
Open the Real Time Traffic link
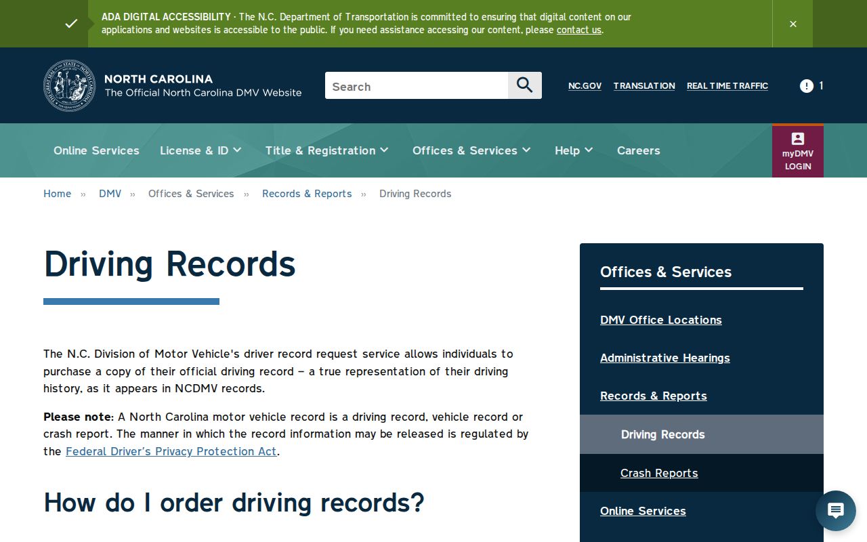click(x=727, y=86)
